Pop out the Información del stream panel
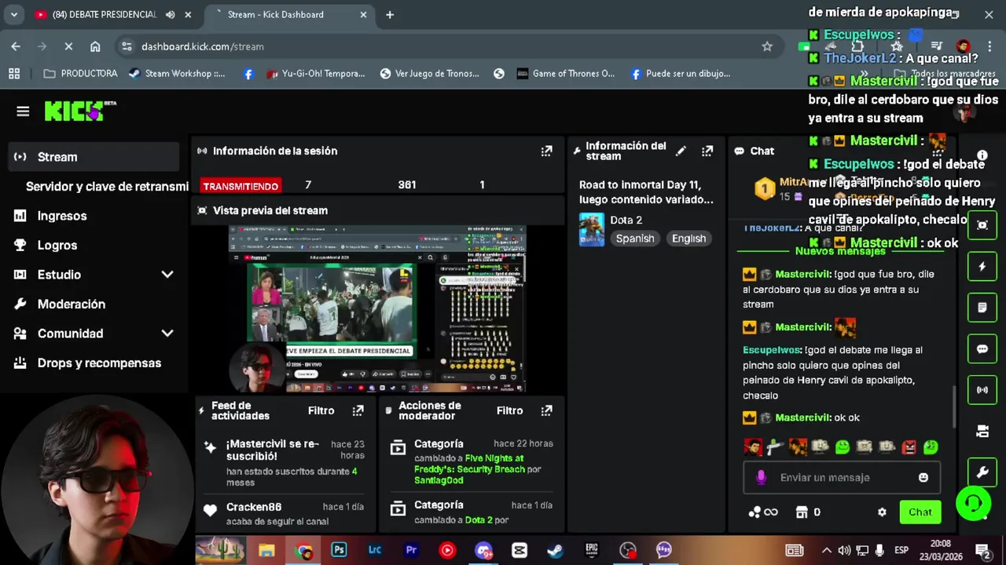The width and height of the screenshot is (1006, 565). pyautogui.click(x=707, y=151)
